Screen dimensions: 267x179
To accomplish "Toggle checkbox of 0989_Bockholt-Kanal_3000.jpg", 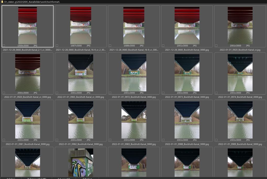I will [216, 140].
